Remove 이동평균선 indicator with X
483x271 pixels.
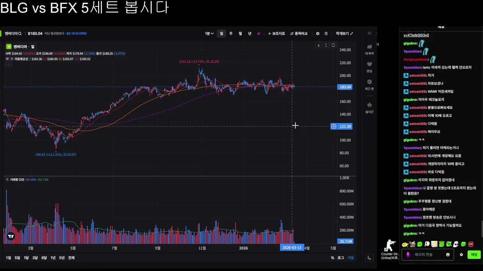12,59
